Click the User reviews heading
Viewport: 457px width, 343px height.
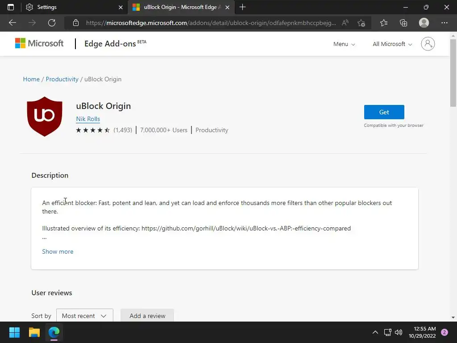[52, 293]
